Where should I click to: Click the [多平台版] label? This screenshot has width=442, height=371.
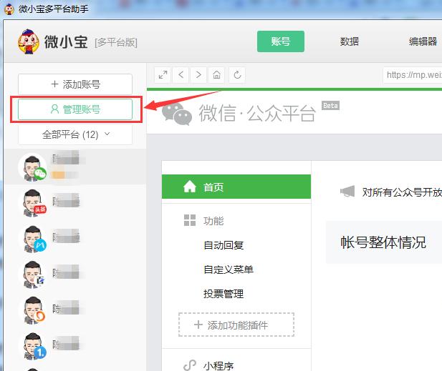click(x=116, y=43)
